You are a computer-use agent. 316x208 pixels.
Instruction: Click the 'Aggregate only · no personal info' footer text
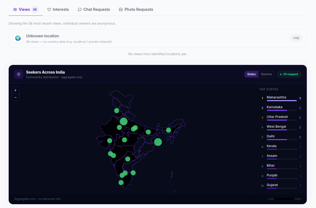click(38, 199)
